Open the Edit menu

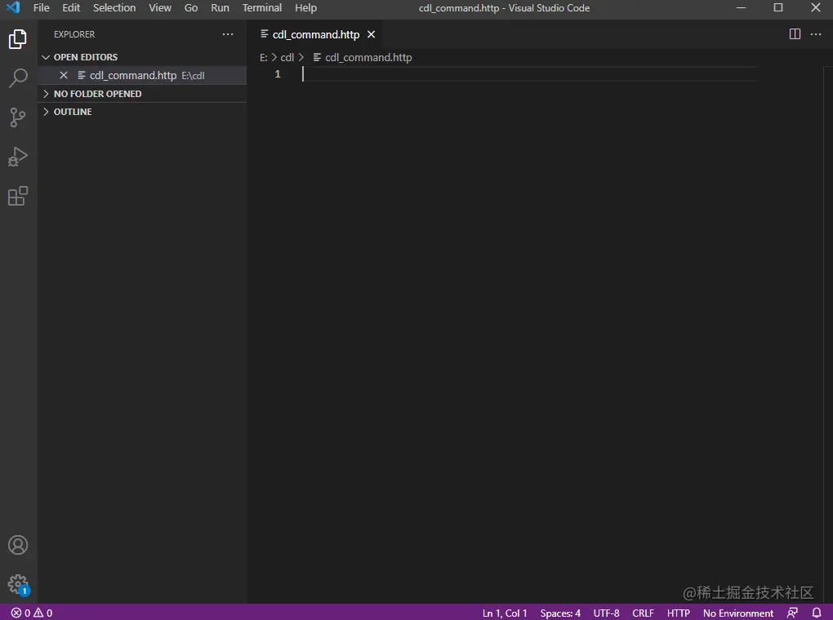(x=71, y=8)
